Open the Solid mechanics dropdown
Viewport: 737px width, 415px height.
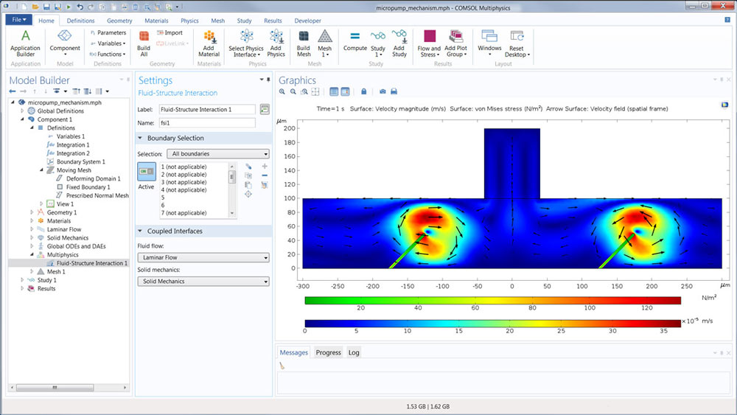pos(203,282)
